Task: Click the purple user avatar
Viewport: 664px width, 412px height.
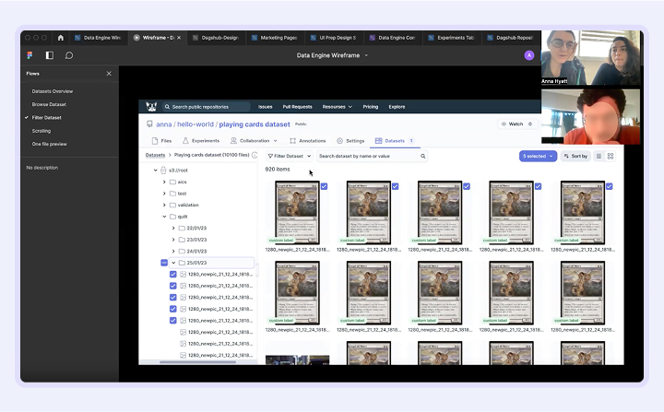Action: [x=529, y=55]
